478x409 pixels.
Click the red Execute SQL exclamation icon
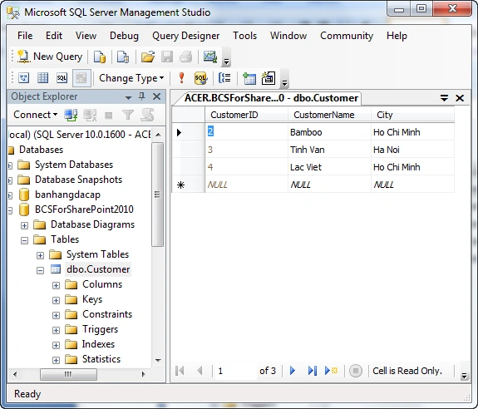click(x=182, y=78)
